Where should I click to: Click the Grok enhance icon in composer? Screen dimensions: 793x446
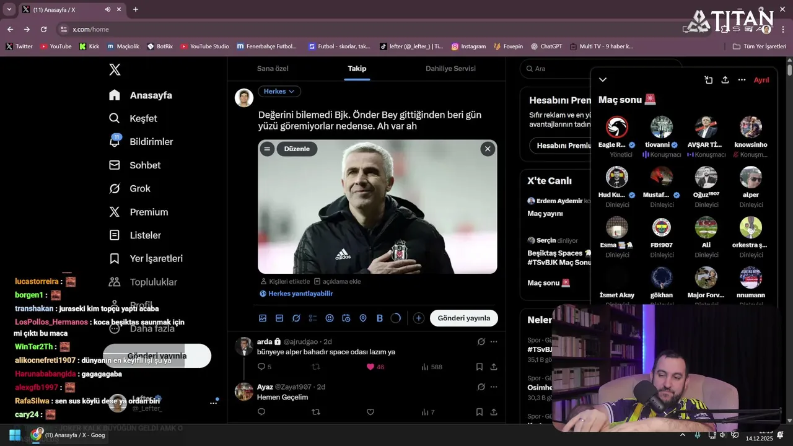tap(296, 318)
